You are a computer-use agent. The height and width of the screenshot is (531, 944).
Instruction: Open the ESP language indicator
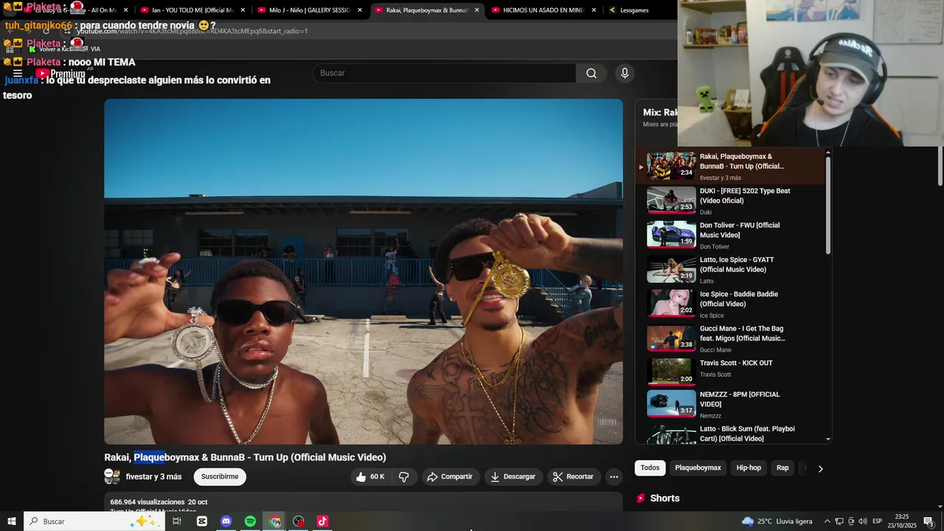[x=878, y=521]
